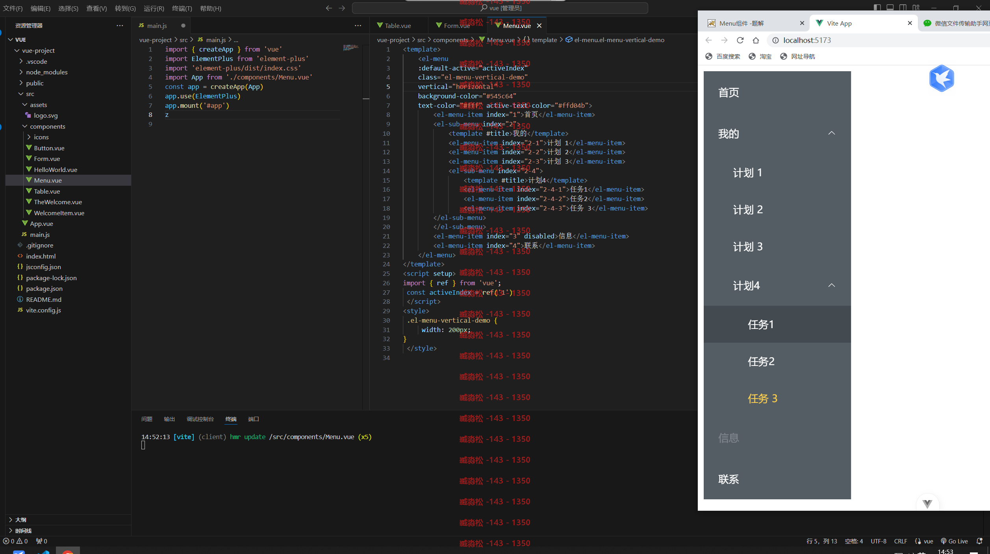Switch to Table.vue editor tab
Viewport: 990px width, 554px height.
click(x=398, y=26)
